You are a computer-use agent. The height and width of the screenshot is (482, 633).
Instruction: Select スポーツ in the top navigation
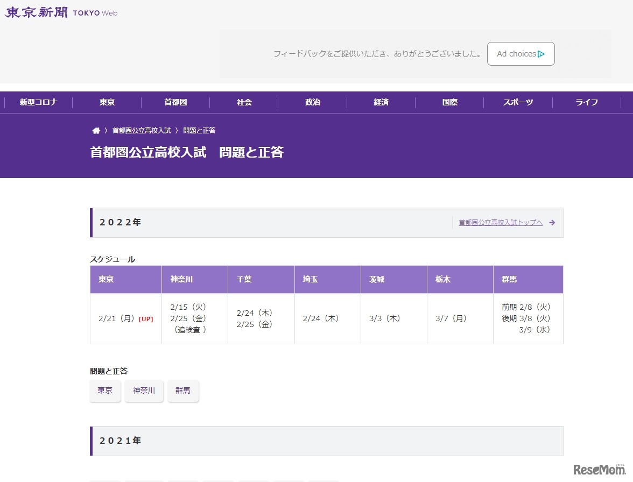tap(518, 102)
